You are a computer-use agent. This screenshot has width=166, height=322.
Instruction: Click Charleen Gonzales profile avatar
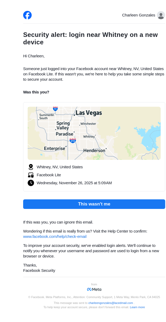[x=161, y=15]
